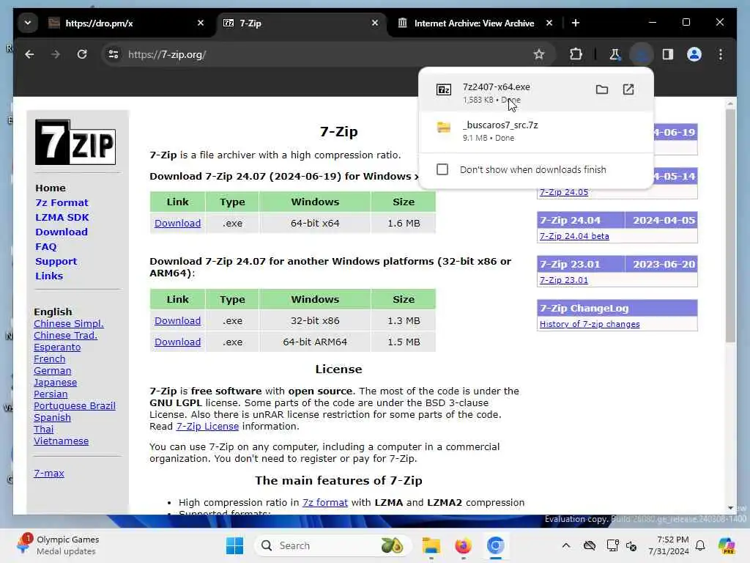Toggle the browser side panel
The width and height of the screenshot is (750, 563).
[668, 54]
